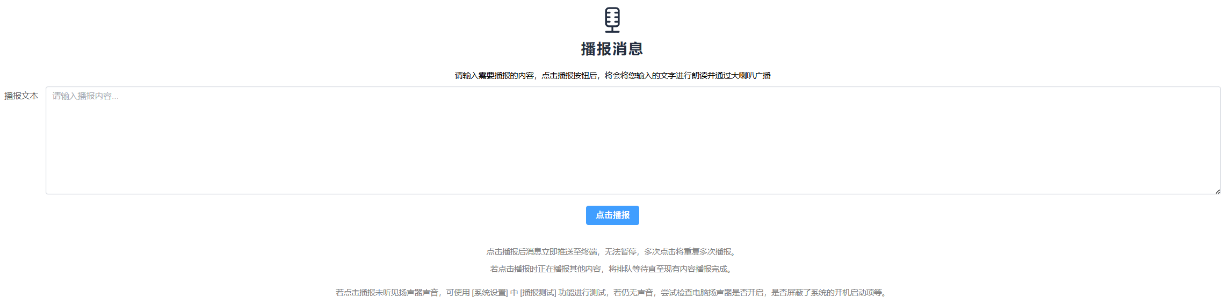Viewport: 1229px width, 304px height.
Task: Click the 点击播报后消息立即推送至终端 hint
Action: pyautogui.click(x=541, y=252)
